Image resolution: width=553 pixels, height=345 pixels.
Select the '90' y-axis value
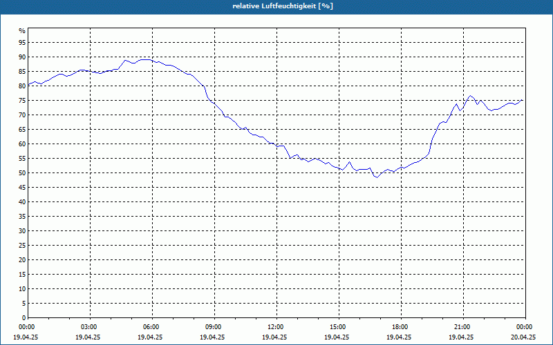pos(22,57)
